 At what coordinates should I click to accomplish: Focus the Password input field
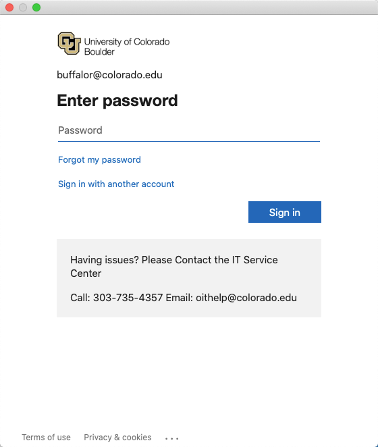(189, 130)
